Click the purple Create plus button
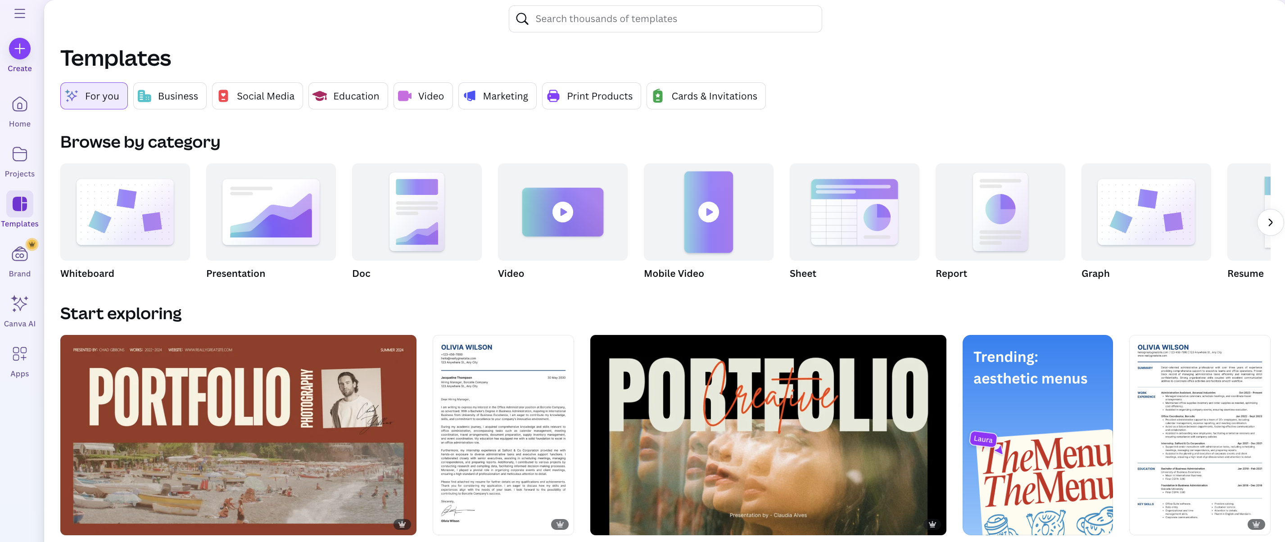Image resolution: width=1285 pixels, height=542 pixels. (19, 48)
